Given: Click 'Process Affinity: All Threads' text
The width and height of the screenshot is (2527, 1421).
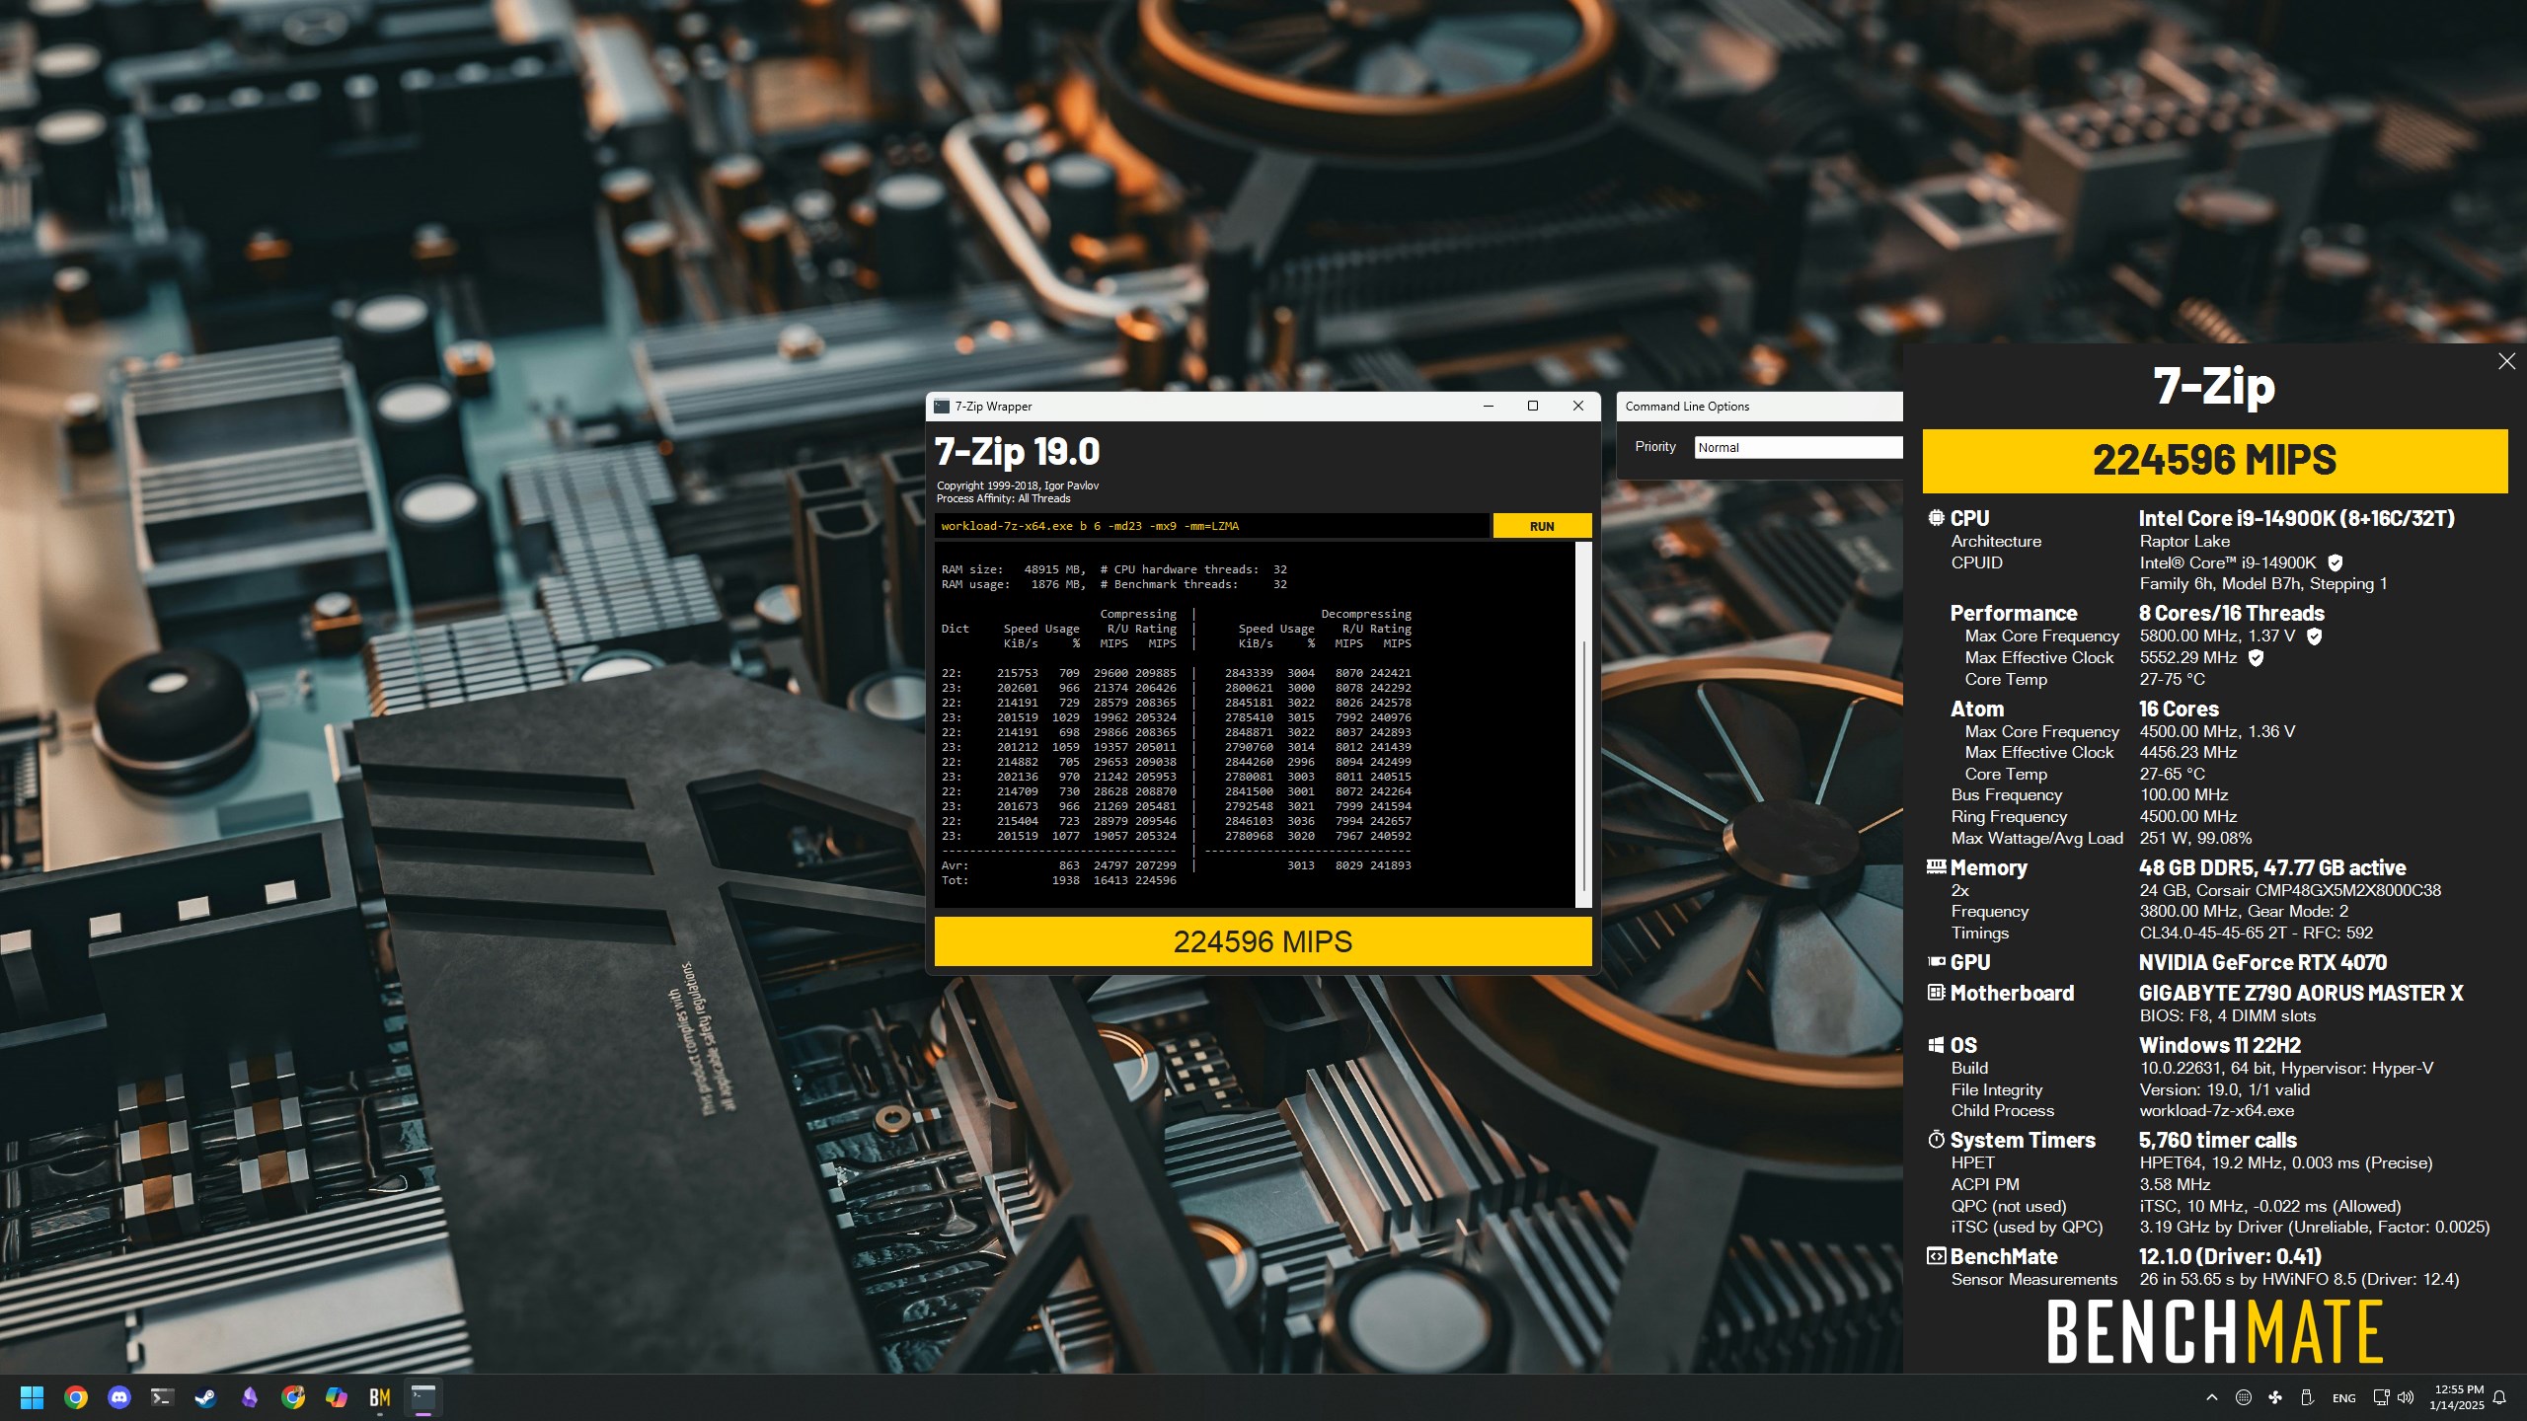Looking at the screenshot, I should pyautogui.click(x=1003, y=498).
